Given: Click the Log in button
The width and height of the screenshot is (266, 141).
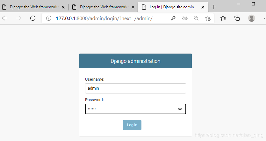Looking at the screenshot, I should coord(132,125).
